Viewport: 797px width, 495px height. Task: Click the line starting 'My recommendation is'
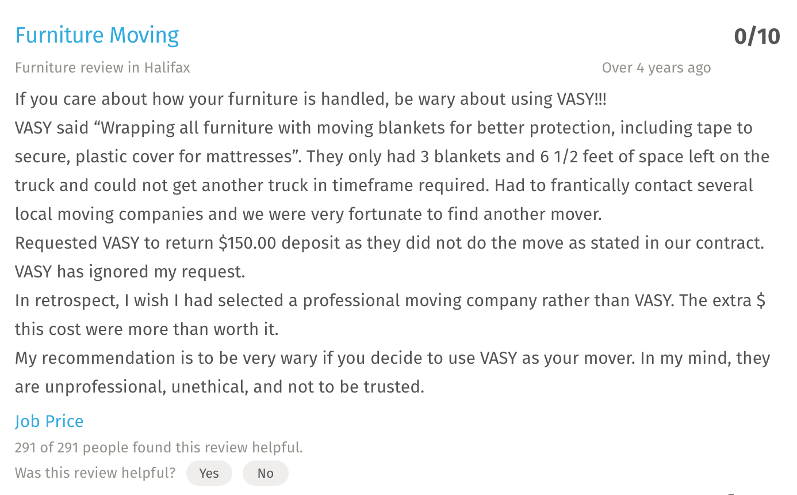coord(392,358)
